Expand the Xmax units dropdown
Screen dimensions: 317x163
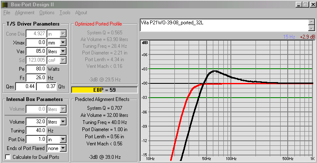tap(64, 43)
